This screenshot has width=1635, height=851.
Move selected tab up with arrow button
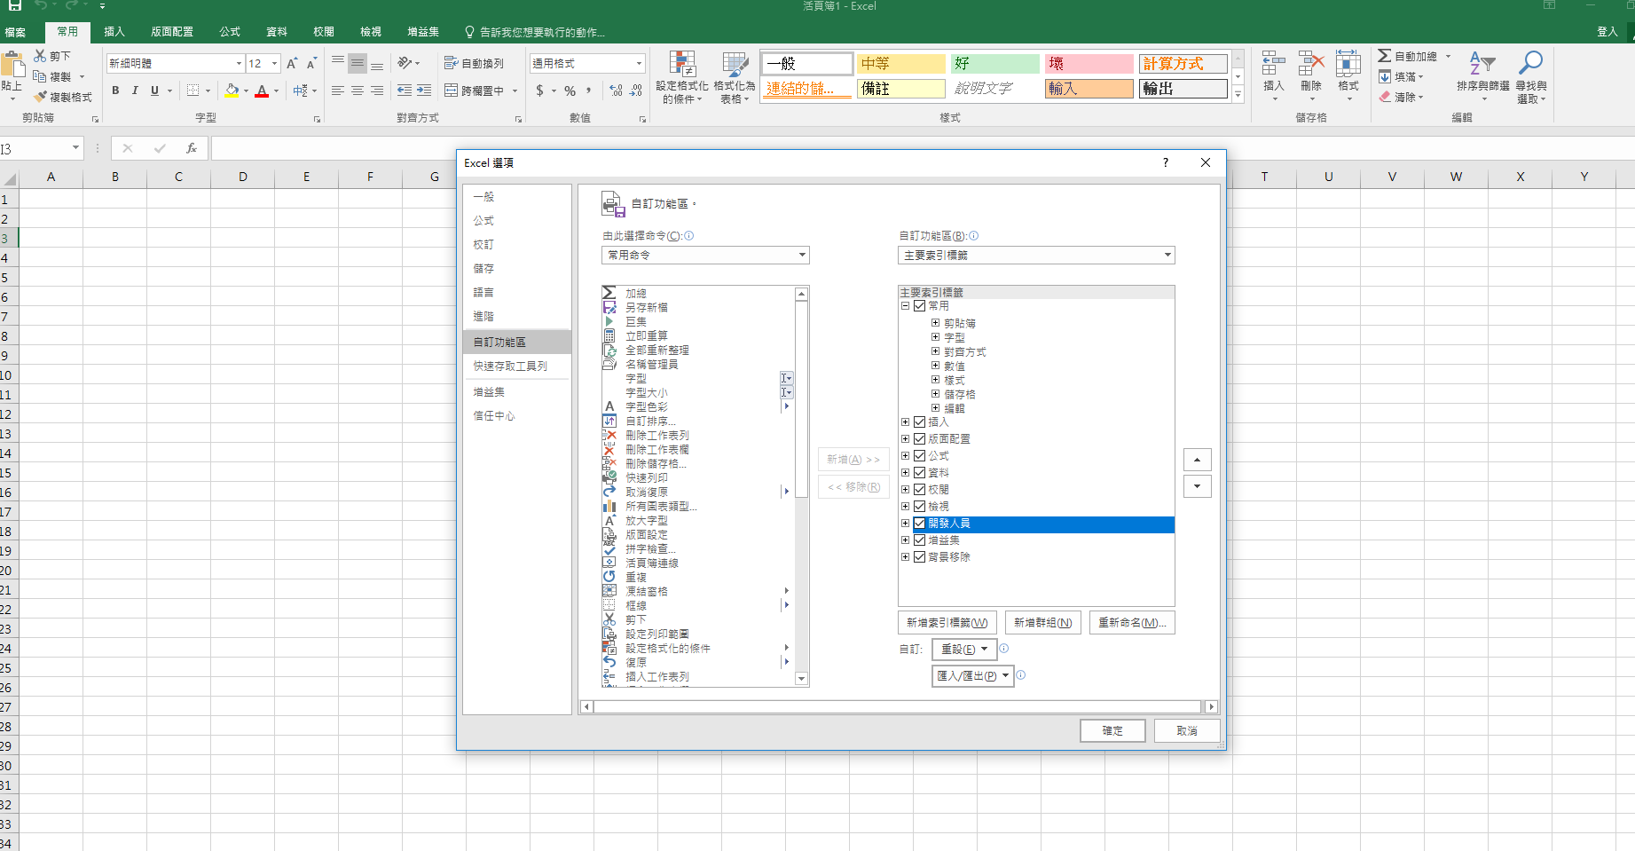[1198, 460]
